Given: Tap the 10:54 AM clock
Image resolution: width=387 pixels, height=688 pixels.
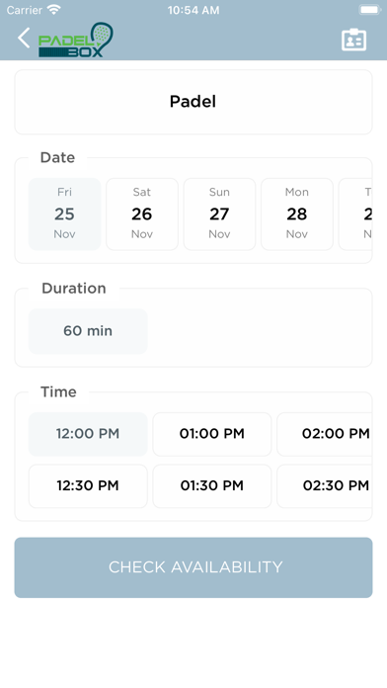Looking at the screenshot, I should pos(193,10).
